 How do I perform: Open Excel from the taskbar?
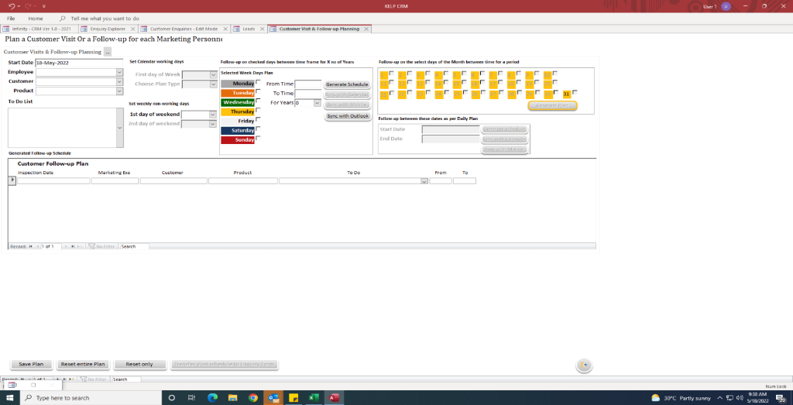click(314, 398)
